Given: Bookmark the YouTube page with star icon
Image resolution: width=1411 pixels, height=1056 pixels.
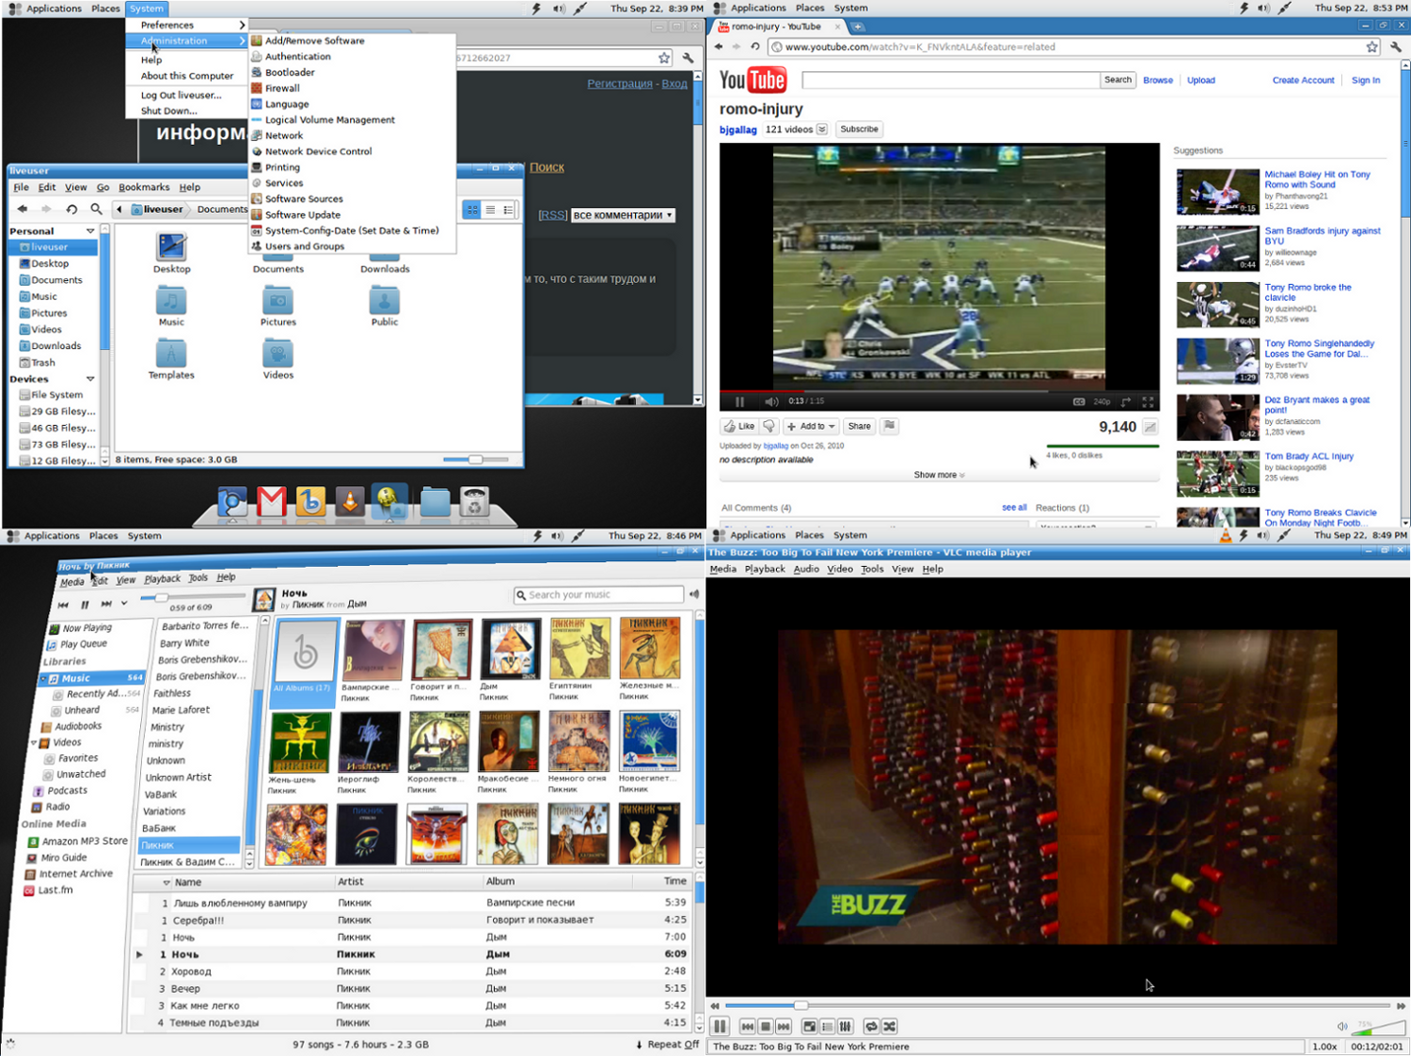Looking at the screenshot, I should 1371,46.
